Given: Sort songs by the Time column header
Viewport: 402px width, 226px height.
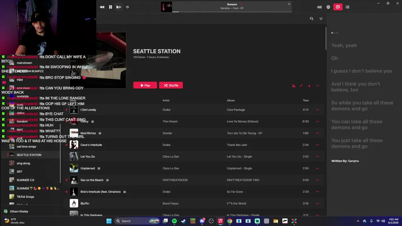Looking at the screenshot, I should tap(306, 100).
